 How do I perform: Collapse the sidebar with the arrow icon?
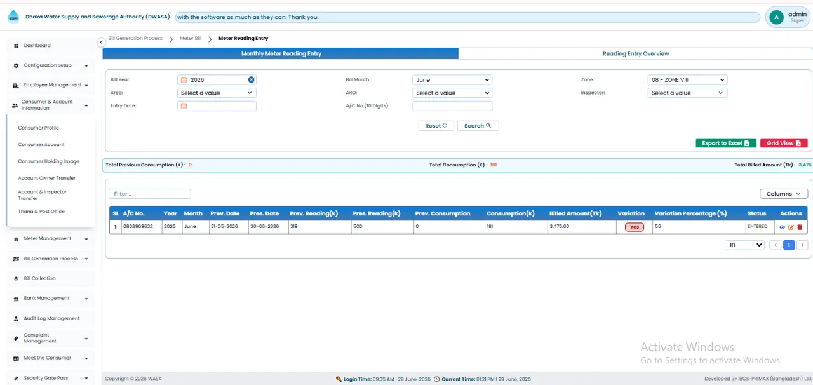(x=101, y=42)
